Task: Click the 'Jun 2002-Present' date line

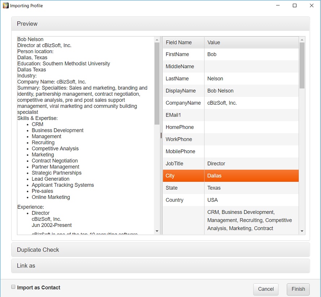Action: pos(52,225)
